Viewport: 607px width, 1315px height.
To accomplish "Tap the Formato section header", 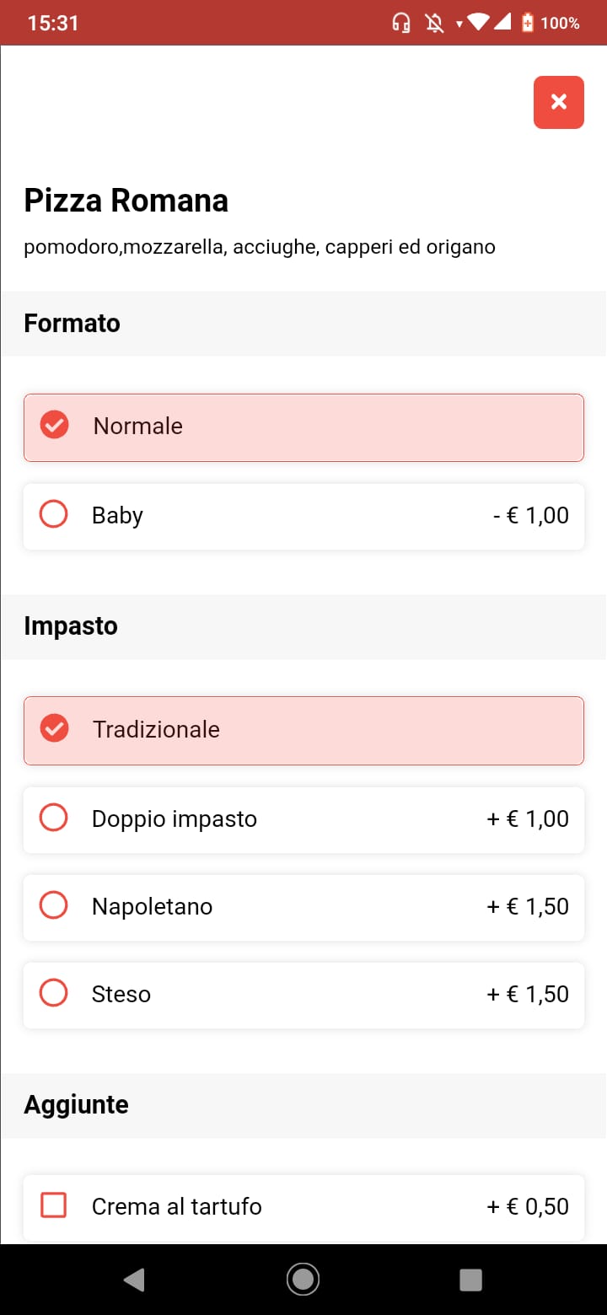I will click(x=73, y=324).
